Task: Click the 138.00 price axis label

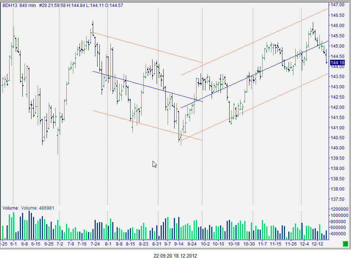Action: pos(337,189)
